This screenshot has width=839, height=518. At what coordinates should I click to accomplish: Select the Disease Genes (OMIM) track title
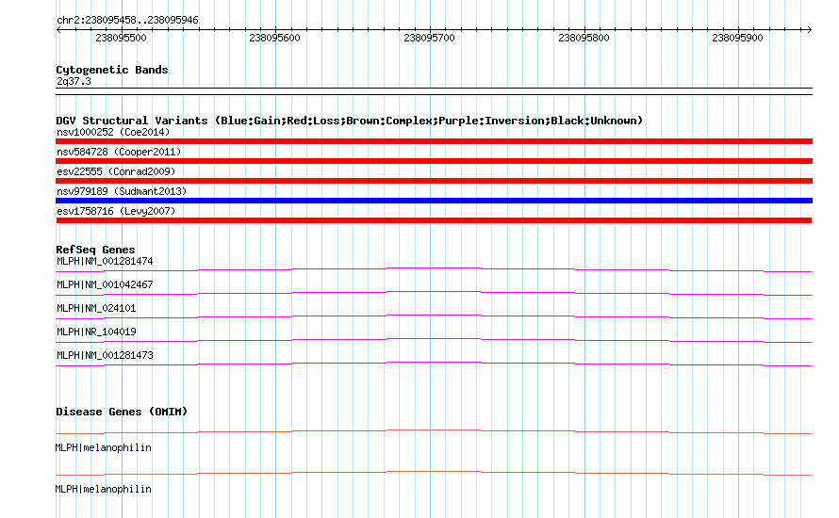(x=122, y=412)
